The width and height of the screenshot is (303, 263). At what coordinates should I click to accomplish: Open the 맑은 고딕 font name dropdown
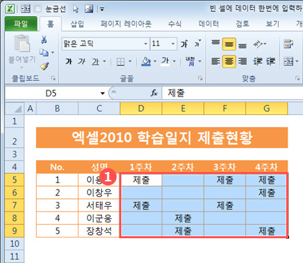(145, 43)
